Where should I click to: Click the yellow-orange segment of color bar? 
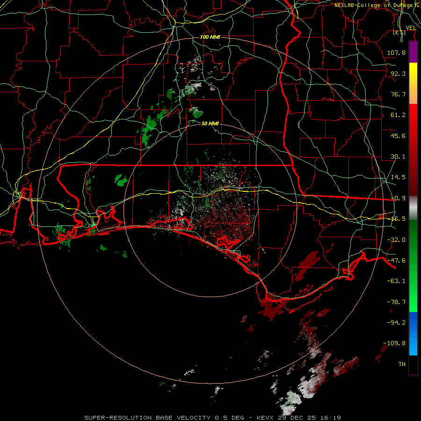(413, 83)
